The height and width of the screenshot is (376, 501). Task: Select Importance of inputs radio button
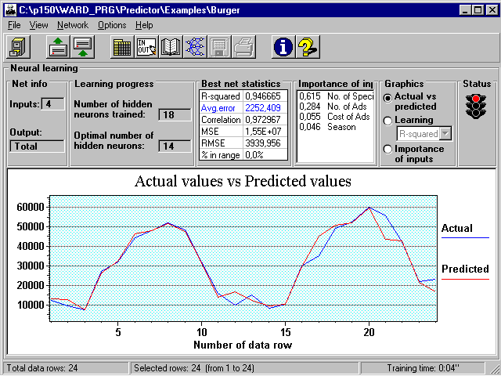coord(387,150)
